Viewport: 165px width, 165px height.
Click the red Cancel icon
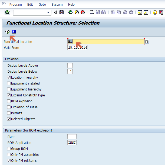click(x=83, y=12)
